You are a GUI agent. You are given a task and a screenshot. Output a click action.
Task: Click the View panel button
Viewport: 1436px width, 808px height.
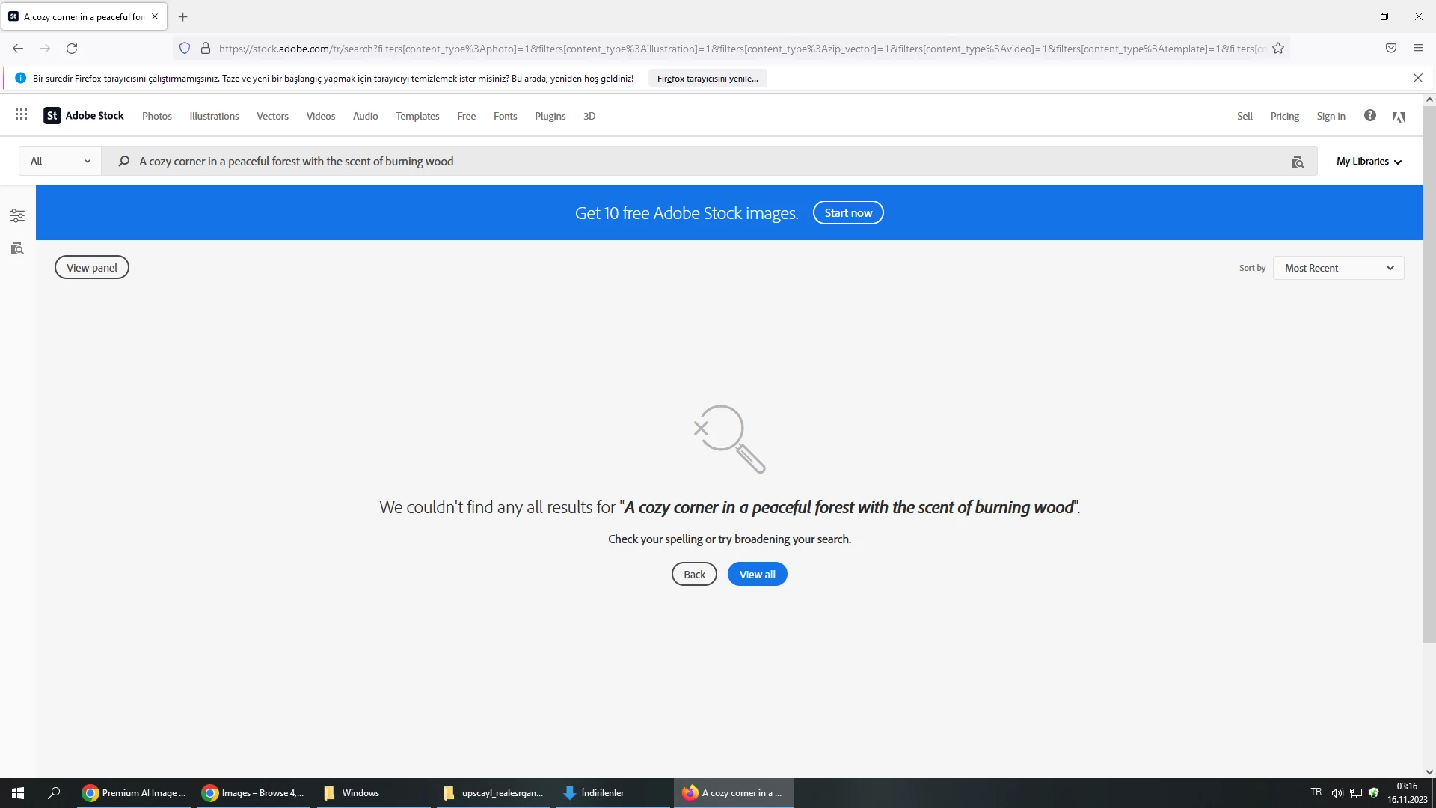click(91, 268)
